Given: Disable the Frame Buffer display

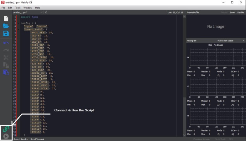Looking at the screenshot, I should pos(241,13).
